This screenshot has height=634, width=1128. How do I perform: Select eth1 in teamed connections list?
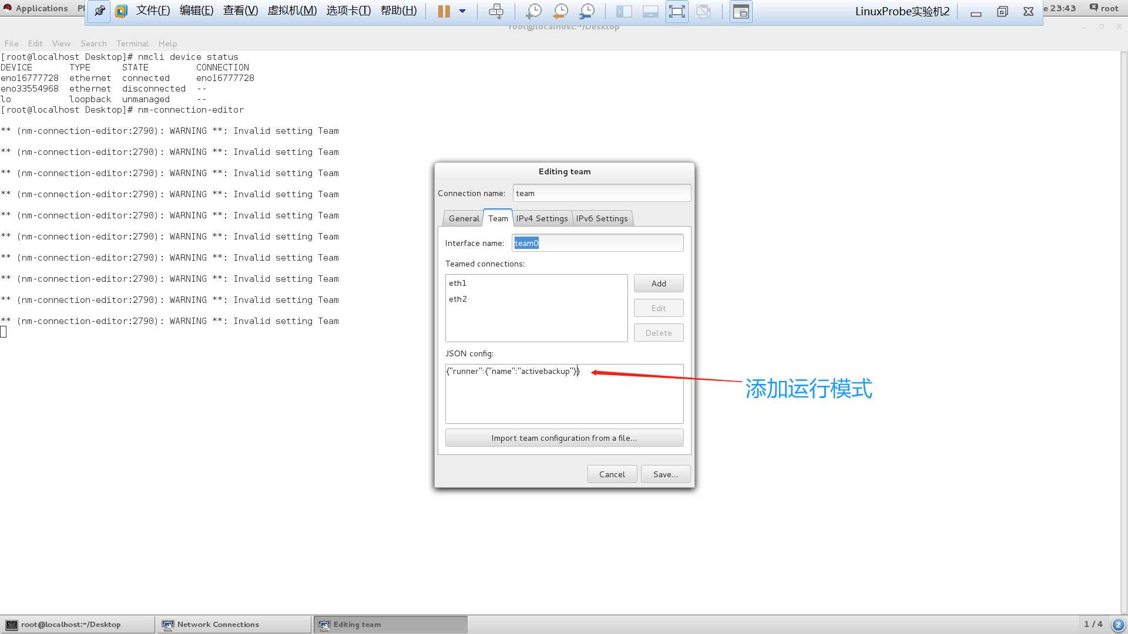(x=458, y=282)
